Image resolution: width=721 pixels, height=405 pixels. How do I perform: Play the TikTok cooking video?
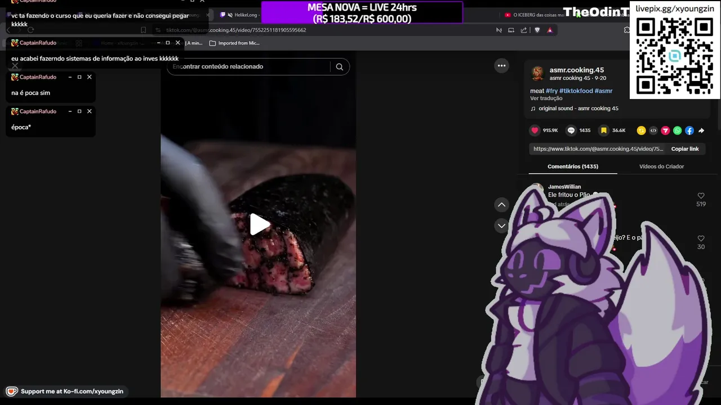tap(260, 224)
